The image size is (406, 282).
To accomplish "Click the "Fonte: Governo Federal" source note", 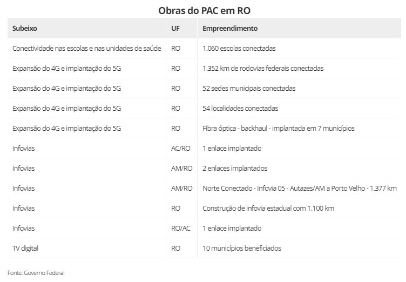I will (x=36, y=273).
